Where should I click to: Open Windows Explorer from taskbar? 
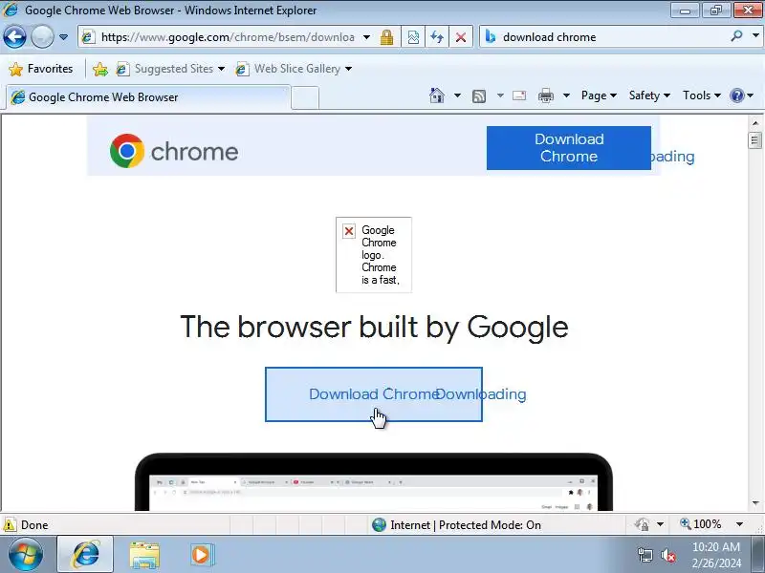pos(144,555)
